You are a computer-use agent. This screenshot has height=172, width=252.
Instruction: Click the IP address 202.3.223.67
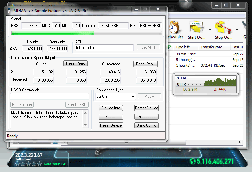coord(29,155)
